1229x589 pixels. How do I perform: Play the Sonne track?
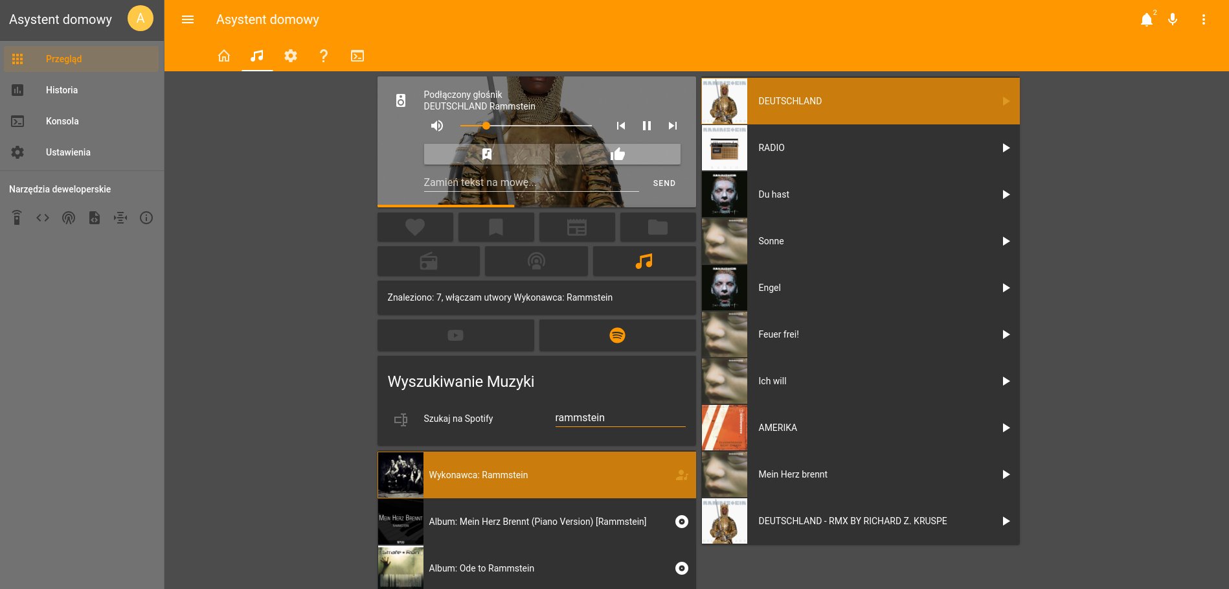tap(1006, 241)
